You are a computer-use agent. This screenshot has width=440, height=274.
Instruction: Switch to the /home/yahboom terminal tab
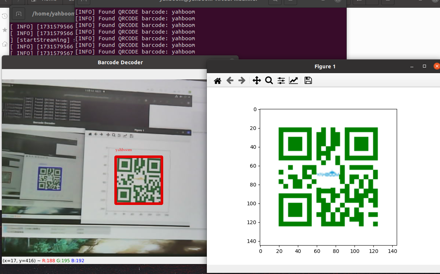53,14
